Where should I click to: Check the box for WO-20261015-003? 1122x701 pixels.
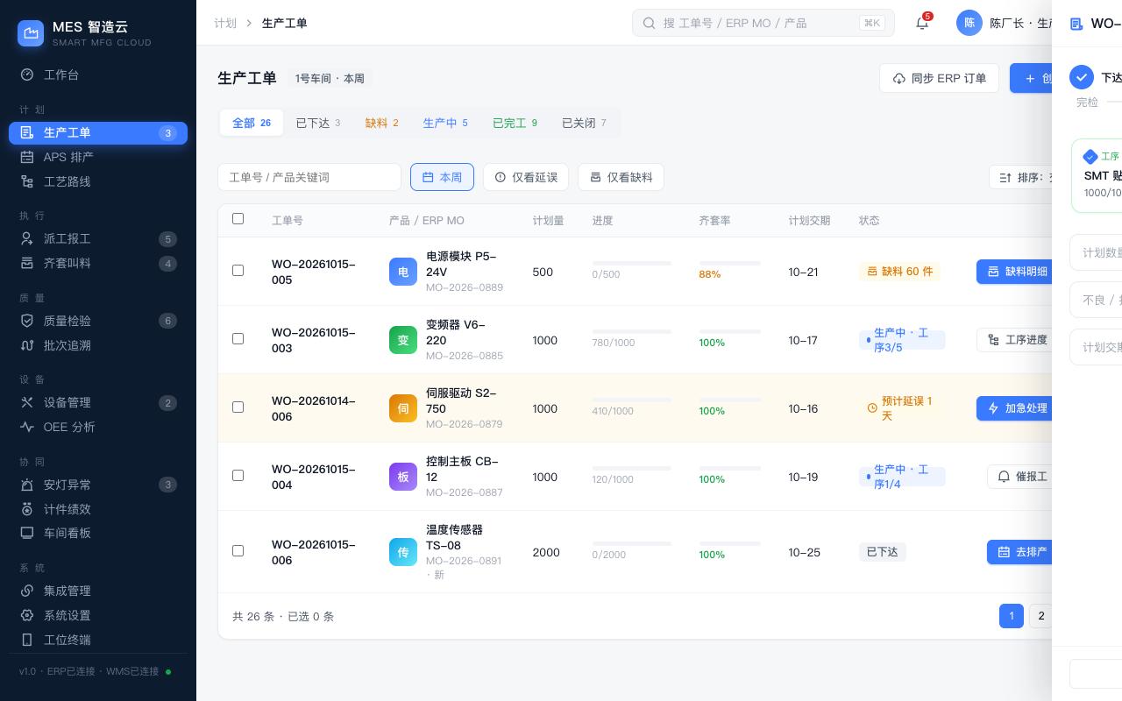click(238, 339)
